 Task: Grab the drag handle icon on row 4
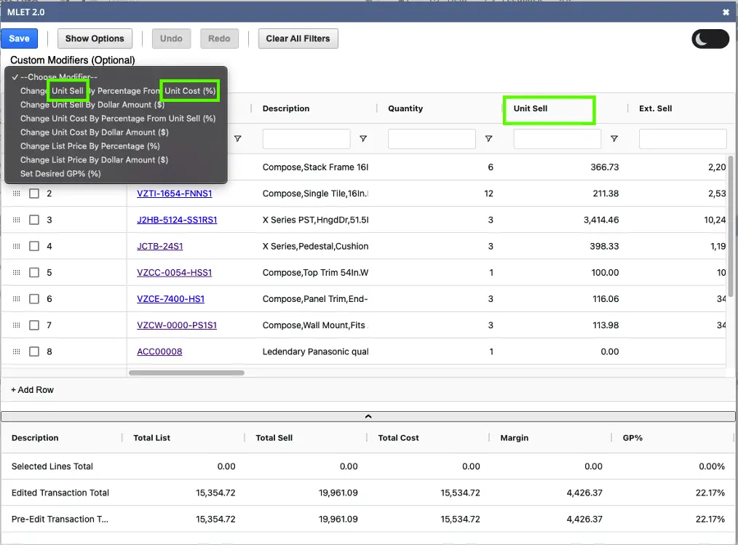17,246
